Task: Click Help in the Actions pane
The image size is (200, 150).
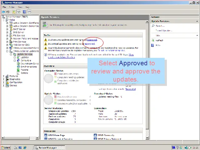Action: tap(158, 45)
